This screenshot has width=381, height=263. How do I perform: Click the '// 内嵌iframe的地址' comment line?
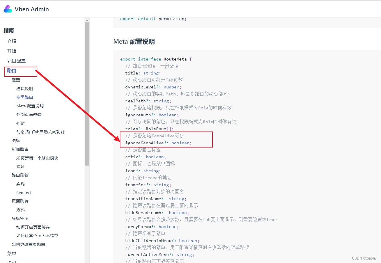point(148,178)
